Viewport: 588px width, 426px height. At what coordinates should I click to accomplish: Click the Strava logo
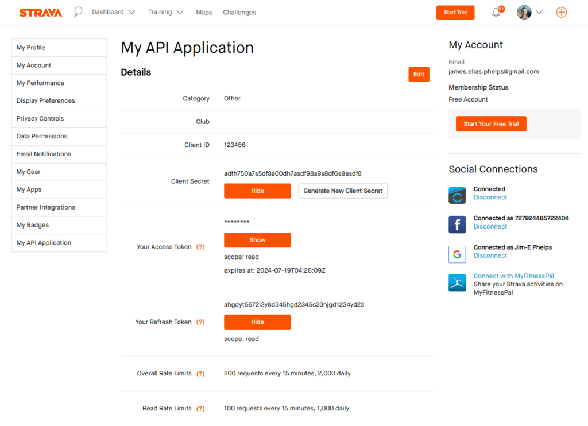coord(41,13)
